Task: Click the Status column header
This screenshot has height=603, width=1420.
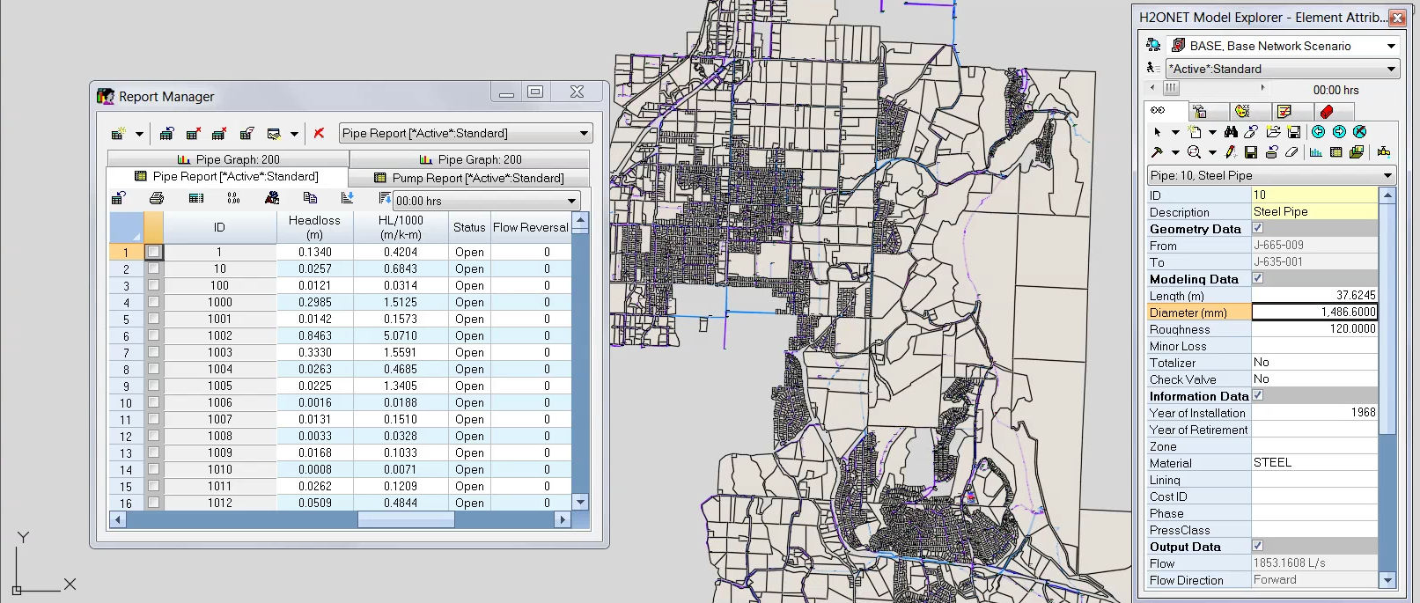Action: (x=469, y=227)
